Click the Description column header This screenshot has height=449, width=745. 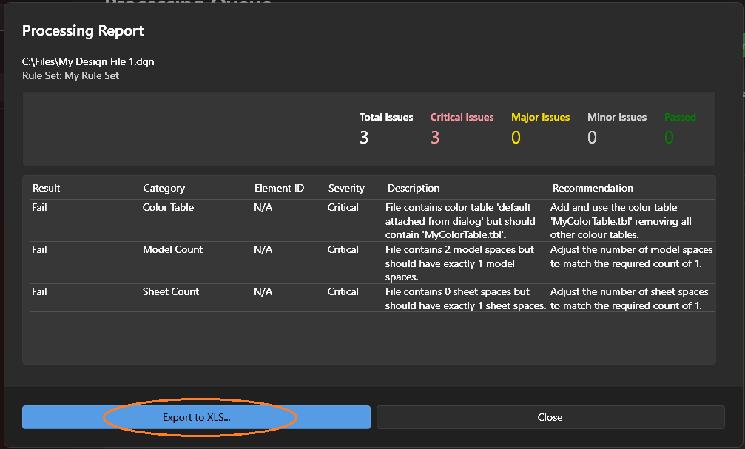coord(414,188)
